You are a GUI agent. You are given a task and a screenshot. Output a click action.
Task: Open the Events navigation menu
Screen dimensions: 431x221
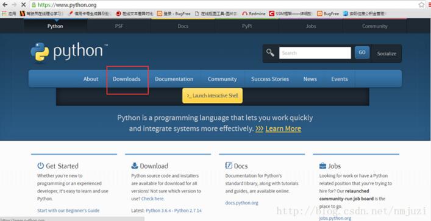[x=340, y=79]
